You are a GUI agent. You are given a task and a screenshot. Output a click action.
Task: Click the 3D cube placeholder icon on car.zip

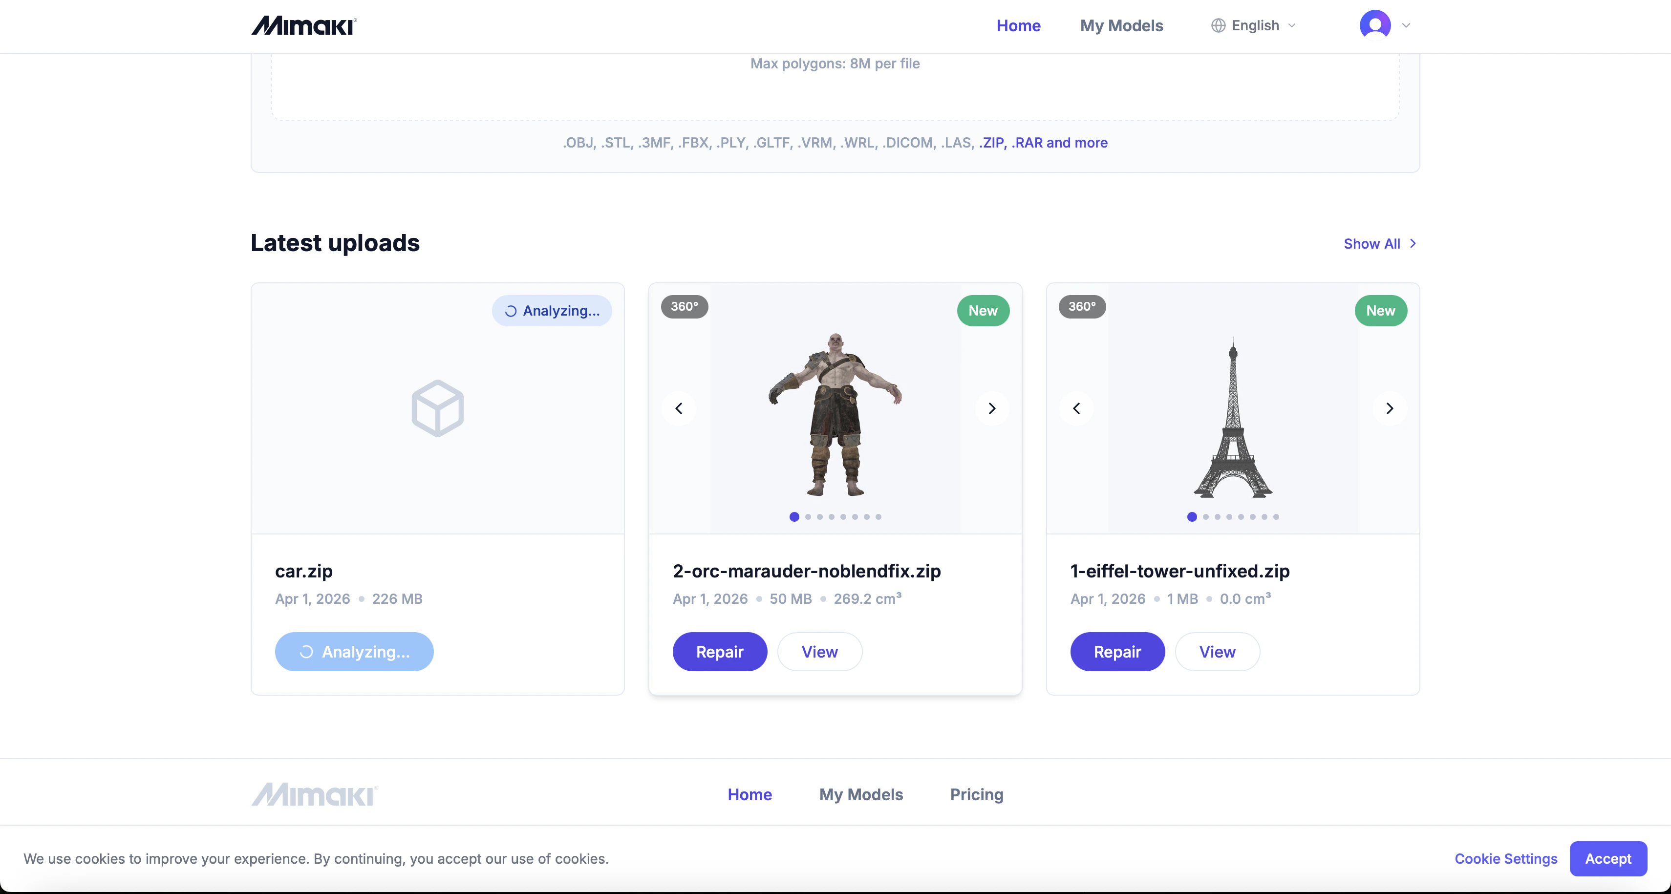tap(437, 407)
